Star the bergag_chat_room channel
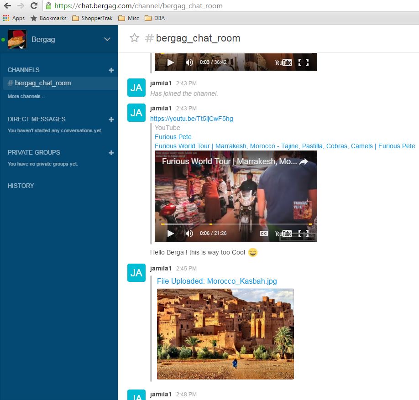Image resolution: width=419 pixels, height=400 pixels. pos(134,38)
